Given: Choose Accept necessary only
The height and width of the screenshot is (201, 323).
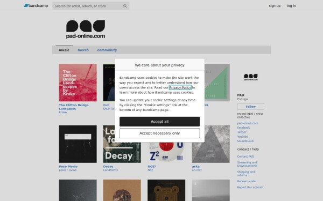Looking at the screenshot, I should 159,133.
